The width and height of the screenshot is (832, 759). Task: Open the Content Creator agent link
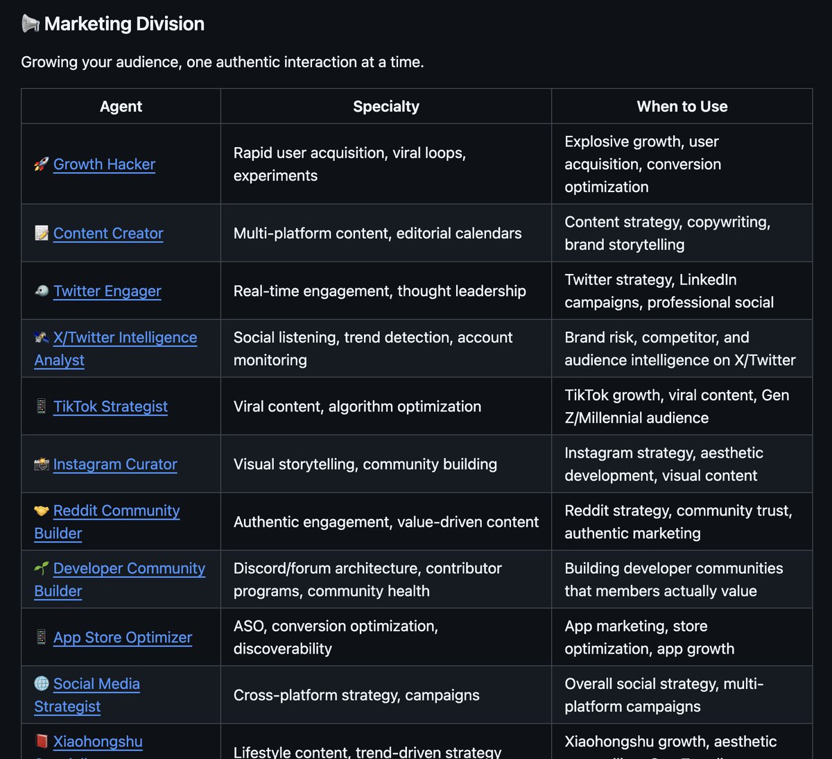(108, 233)
